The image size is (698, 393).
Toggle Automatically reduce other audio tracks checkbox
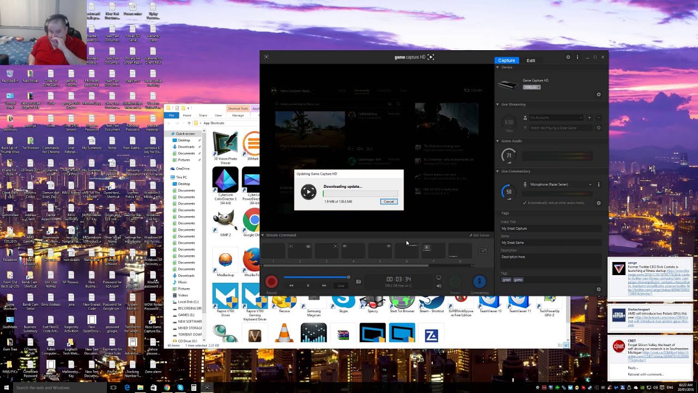(525, 203)
